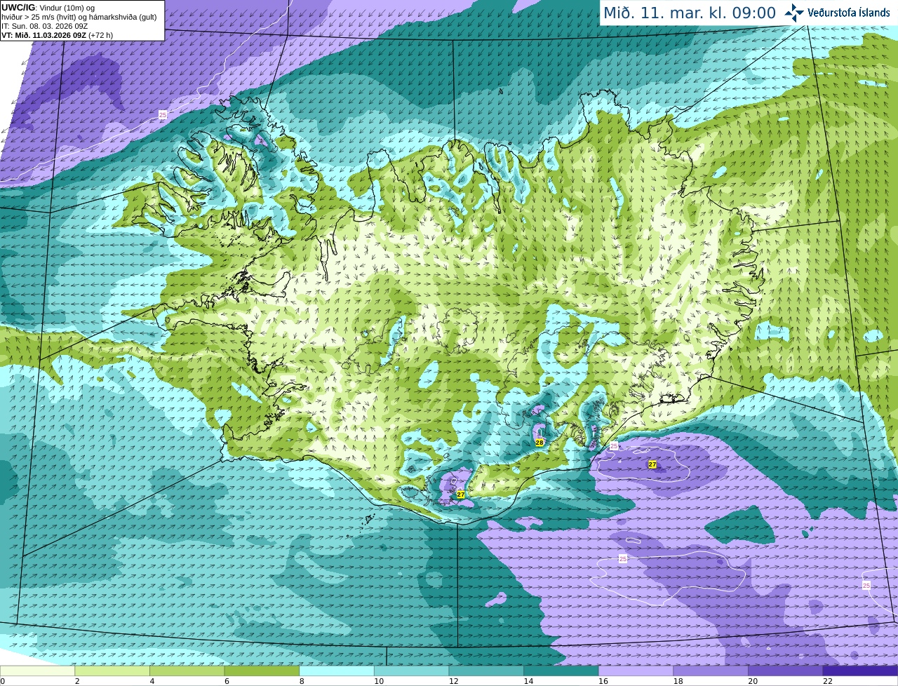Image resolution: width=898 pixels, height=686 pixels.
Task: Click the white 25 label on northwest contour
Action: (x=163, y=114)
